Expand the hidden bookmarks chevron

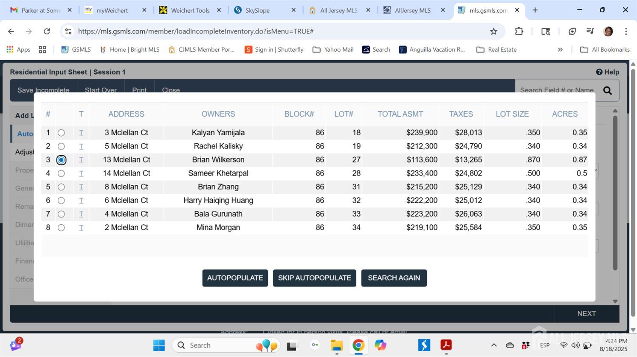[x=560, y=50]
